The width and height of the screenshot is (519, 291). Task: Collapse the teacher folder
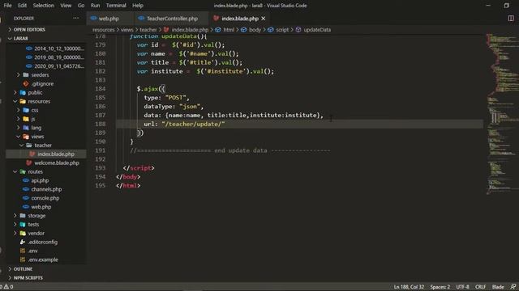pos(43,145)
